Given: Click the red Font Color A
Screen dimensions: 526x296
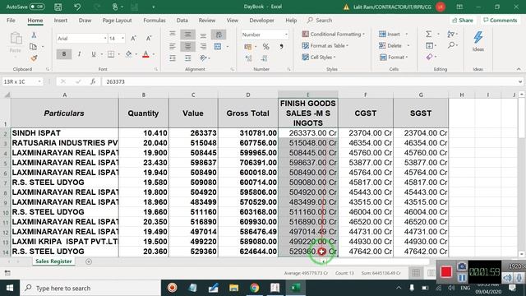Looking at the screenshot, I should (x=145, y=54).
